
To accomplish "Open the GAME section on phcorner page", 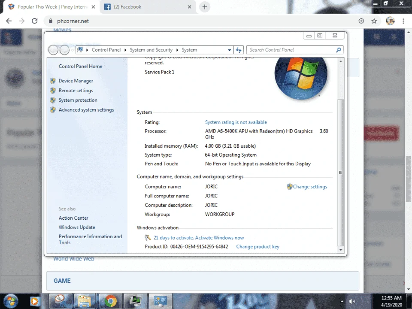I will click(62, 281).
